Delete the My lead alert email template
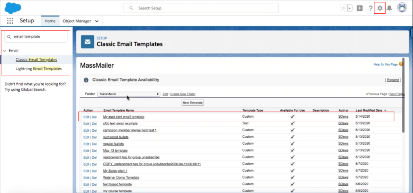The image size is (413, 193). point(94,116)
